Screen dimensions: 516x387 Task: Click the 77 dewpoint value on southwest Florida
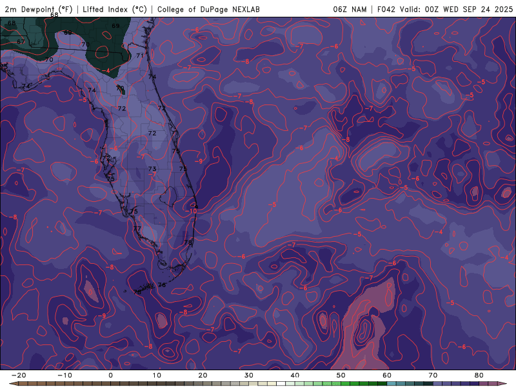[137, 228]
